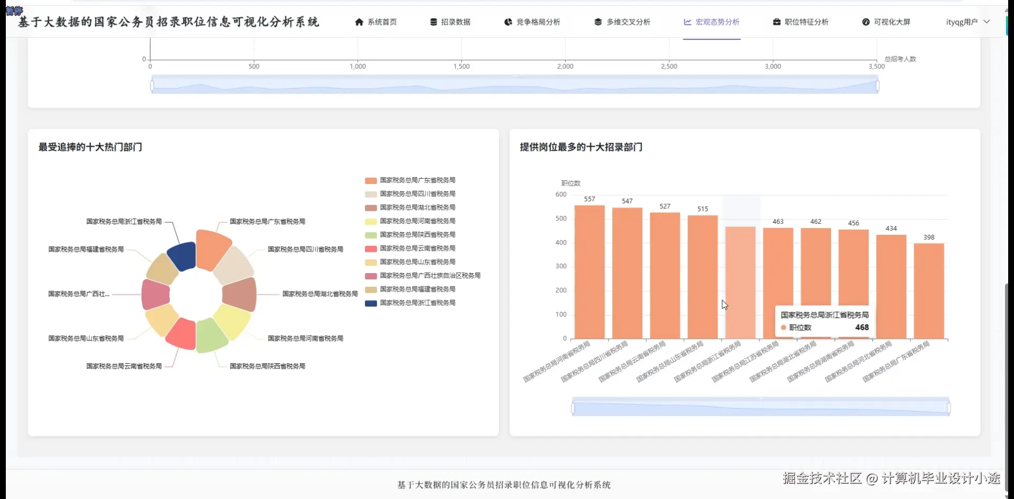
Task: Click the system title text in header
Action: pos(169,22)
